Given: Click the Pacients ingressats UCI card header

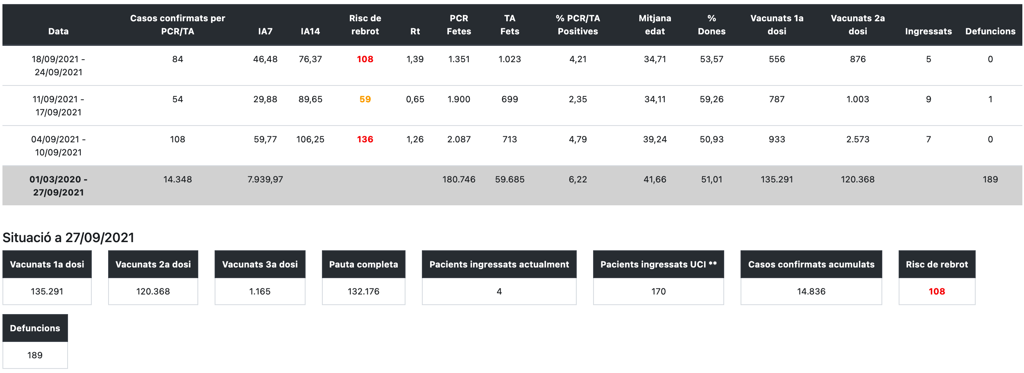Looking at the screenshot, I should coord(658,264).
